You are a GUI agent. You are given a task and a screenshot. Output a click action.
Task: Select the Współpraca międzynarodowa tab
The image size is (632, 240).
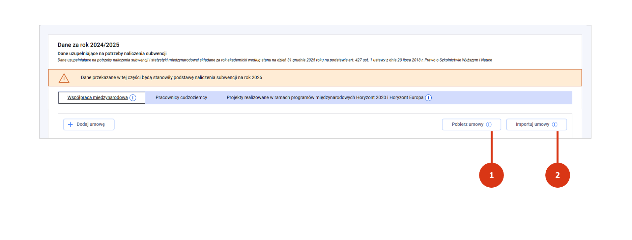tap(97, 98)
